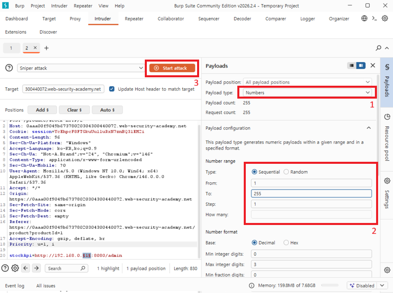Open the Payload type Numbers dropdown

(x=307, y=93)
